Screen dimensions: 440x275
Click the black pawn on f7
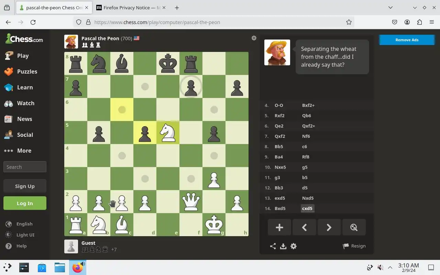(191, 86)
